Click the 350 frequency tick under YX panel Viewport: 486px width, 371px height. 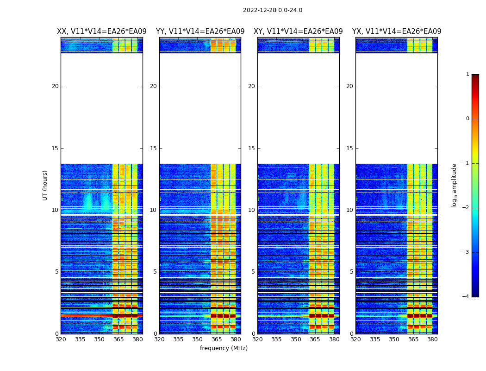[x=394, y=339]
